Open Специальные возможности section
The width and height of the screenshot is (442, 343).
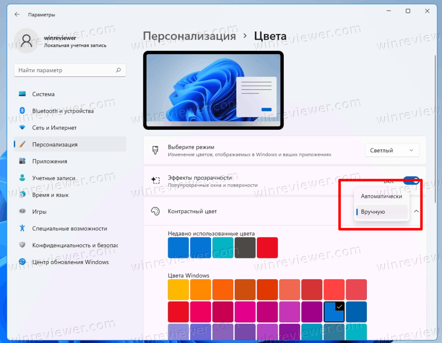70,229
